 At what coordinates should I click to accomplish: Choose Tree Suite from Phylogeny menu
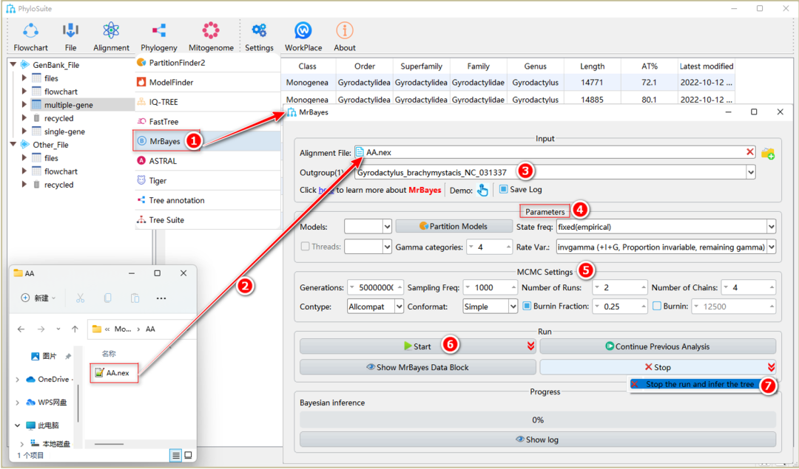[208, 220]
